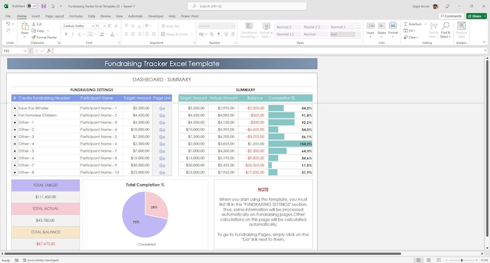This screenshot has height=263, width=490.
Task: Switch to Page Break Preview in status bar
Action: click(x=439, y=260)
